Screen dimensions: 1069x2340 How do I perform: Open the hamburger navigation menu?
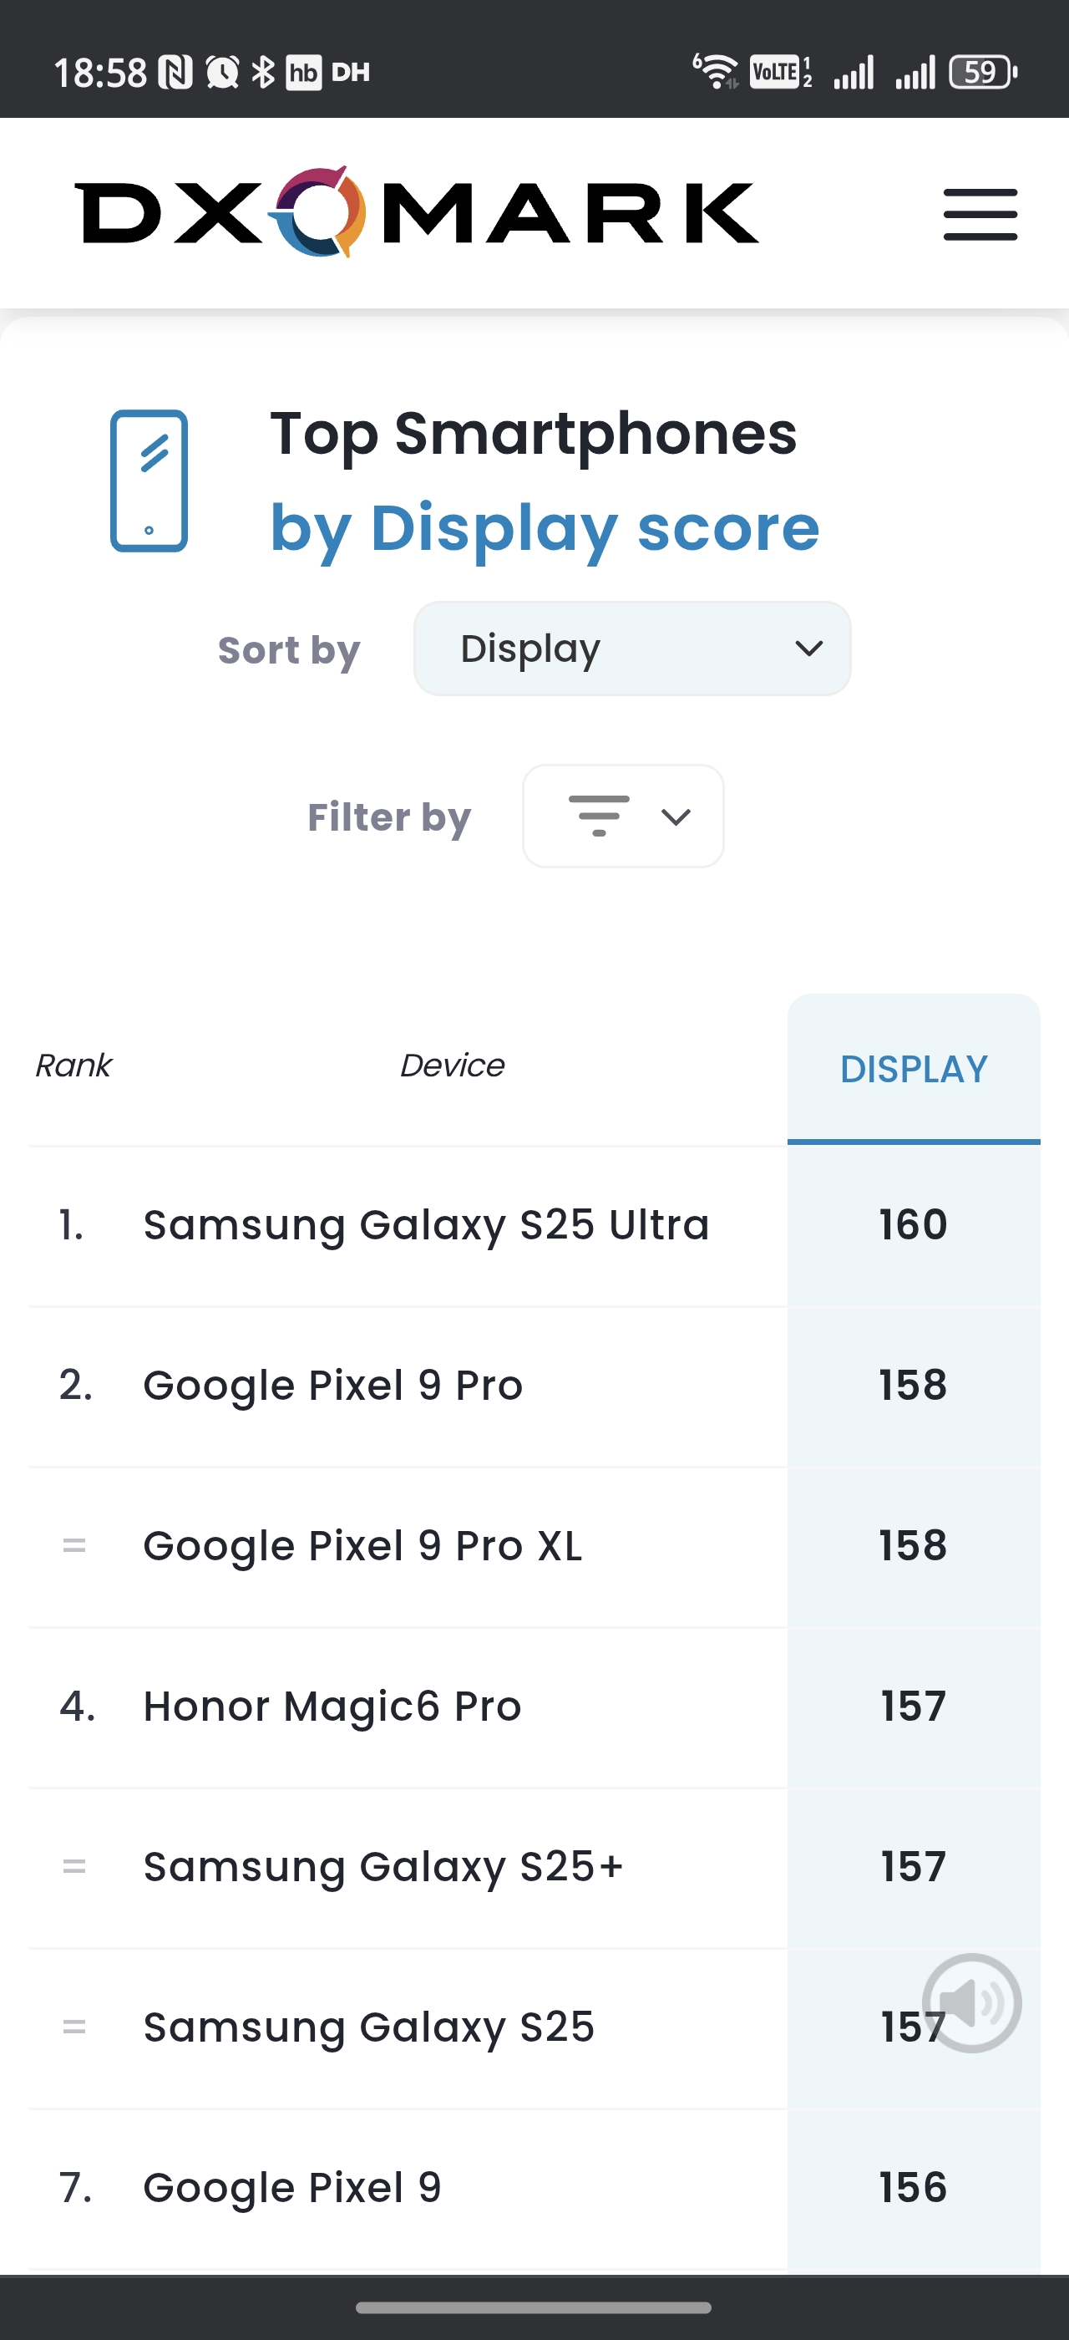click(x=980, y=215)
